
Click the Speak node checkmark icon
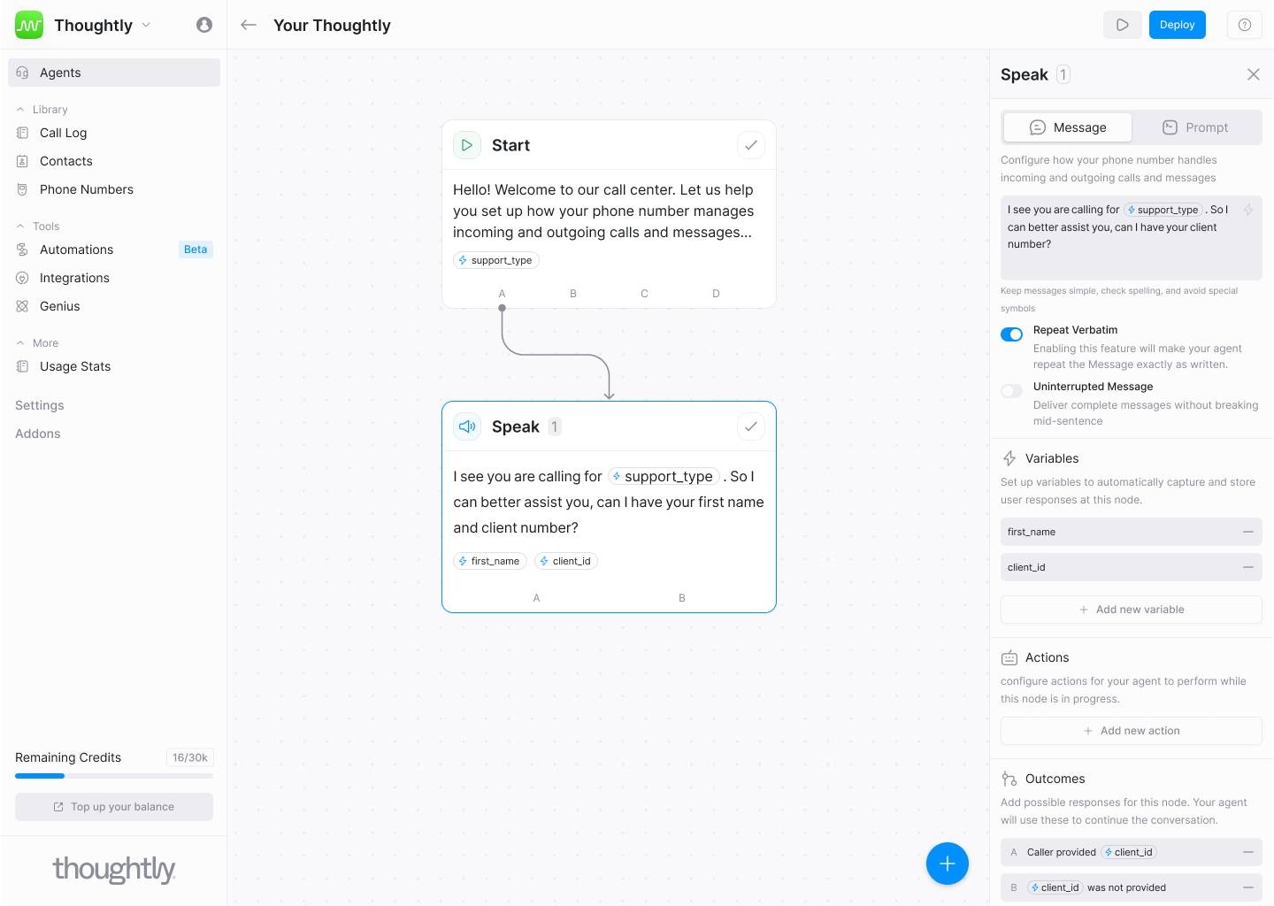tap(751, 426)
